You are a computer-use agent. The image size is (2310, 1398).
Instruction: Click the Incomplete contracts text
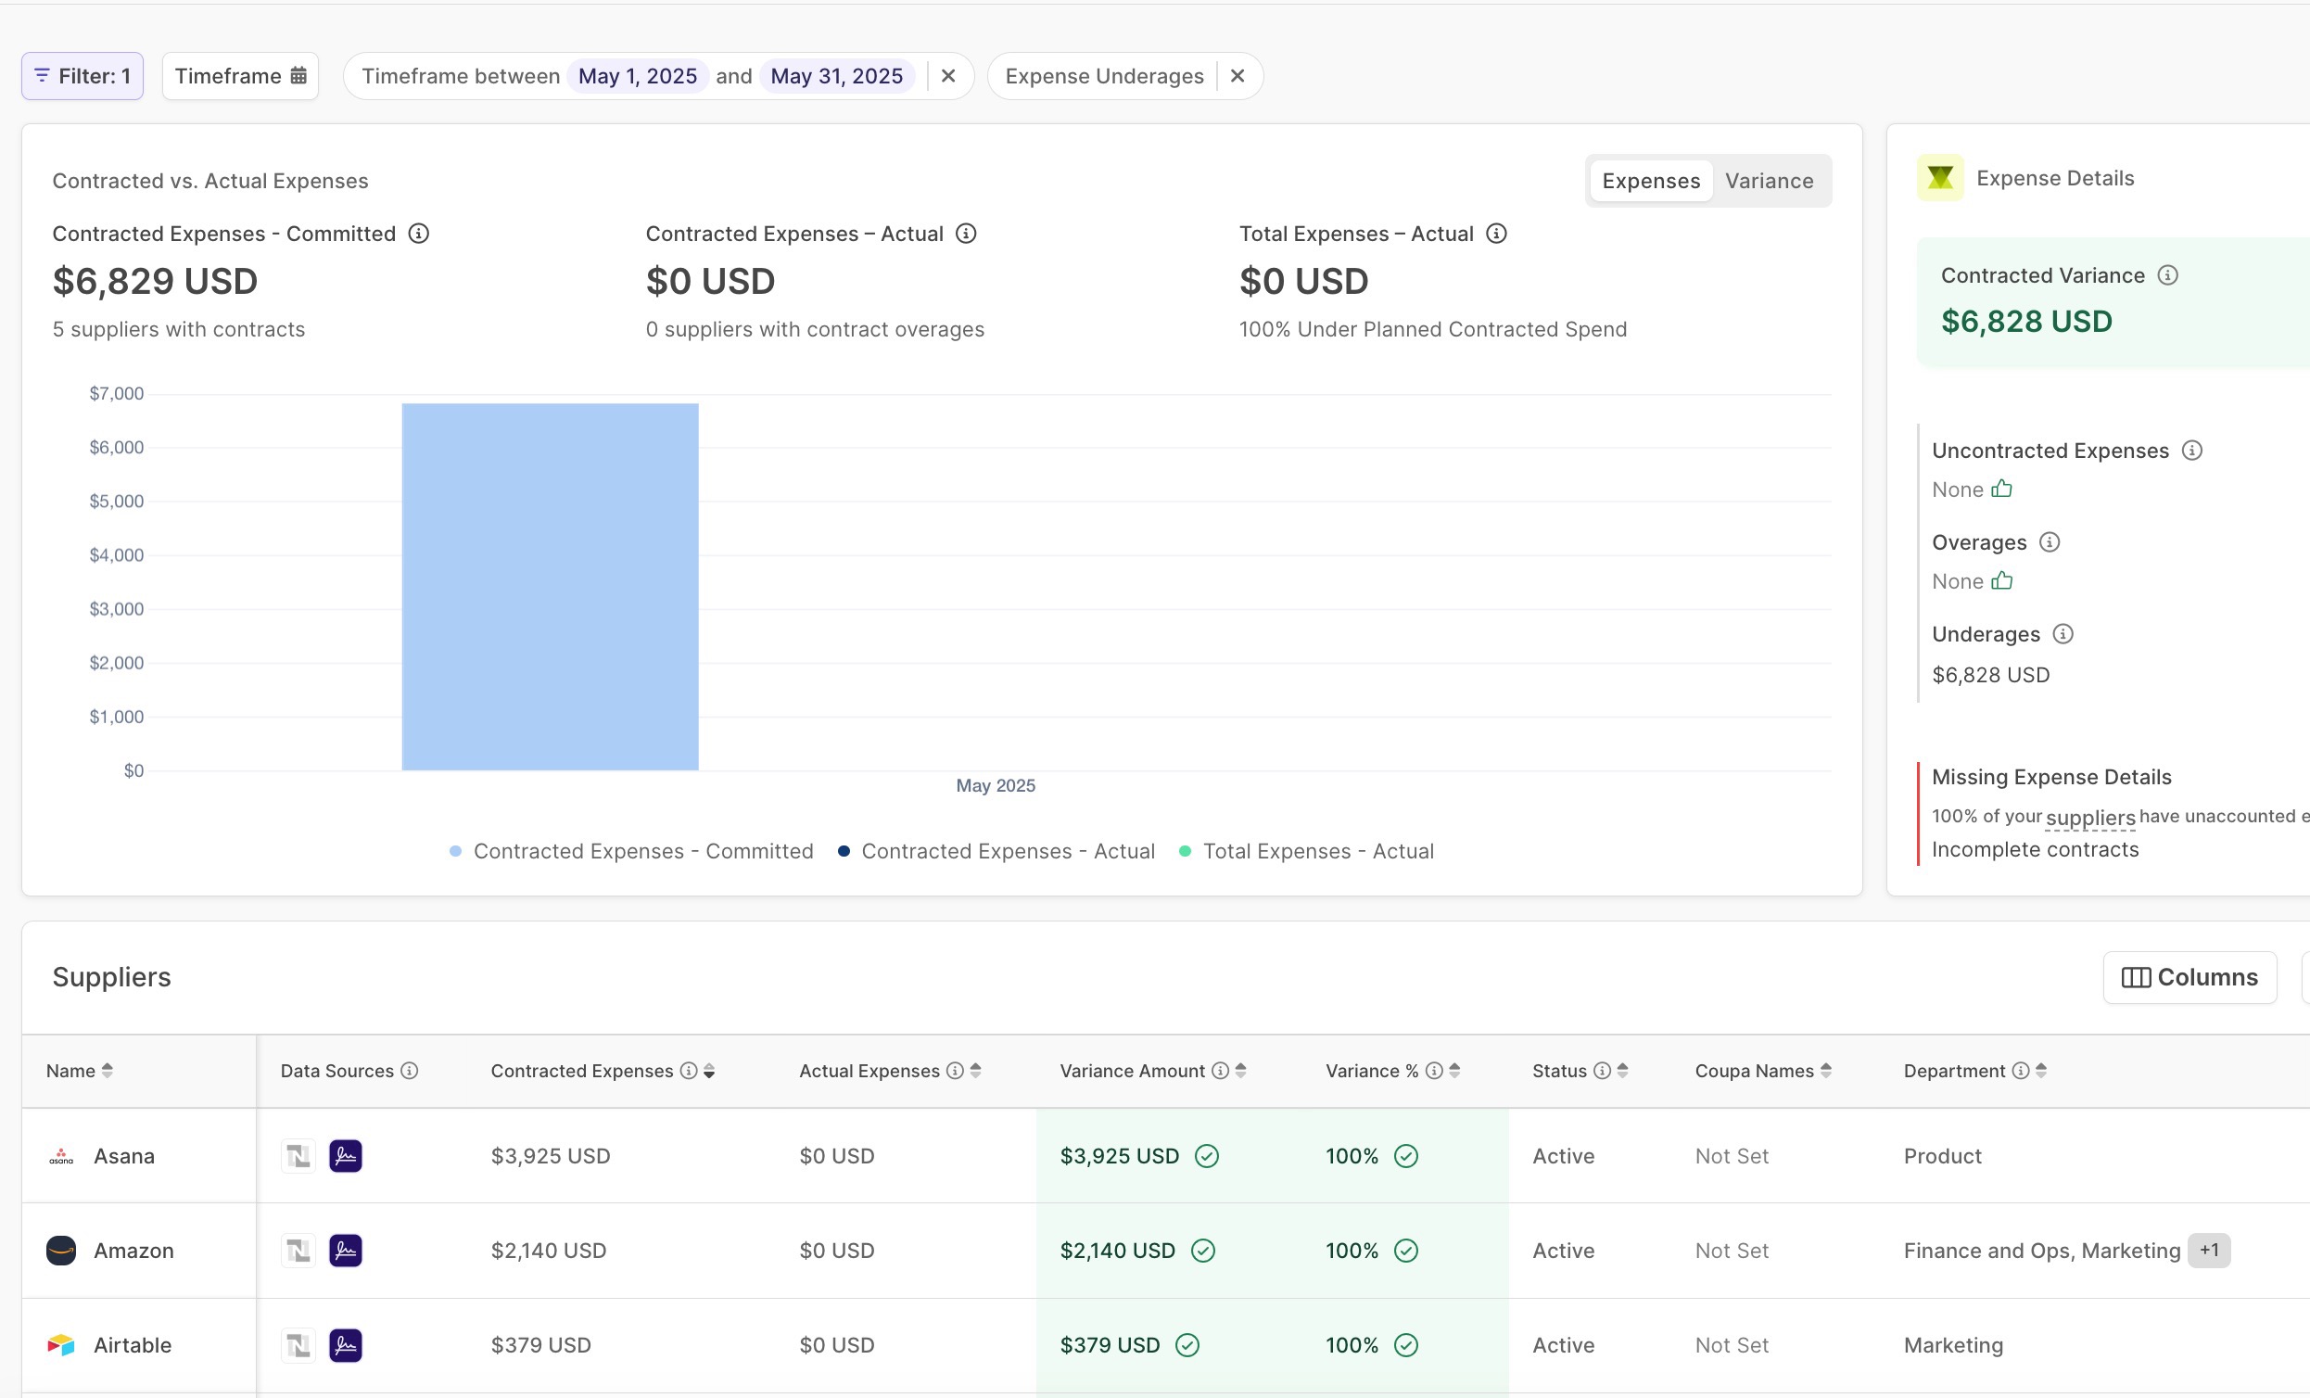(2036, 849)
